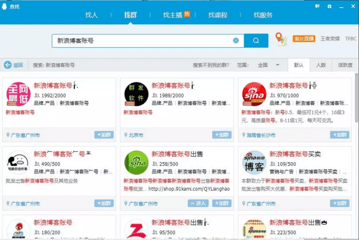The image size is (359, 240).
Task: Open red Z avatar of 95/500 group
Action: pyautogui.click(x=137, y=229)
